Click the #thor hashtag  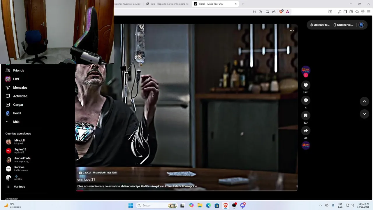[168, 186]
